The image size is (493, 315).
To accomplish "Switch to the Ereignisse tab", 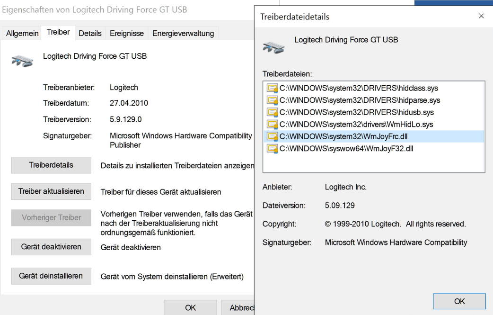I will pos(127,33).
